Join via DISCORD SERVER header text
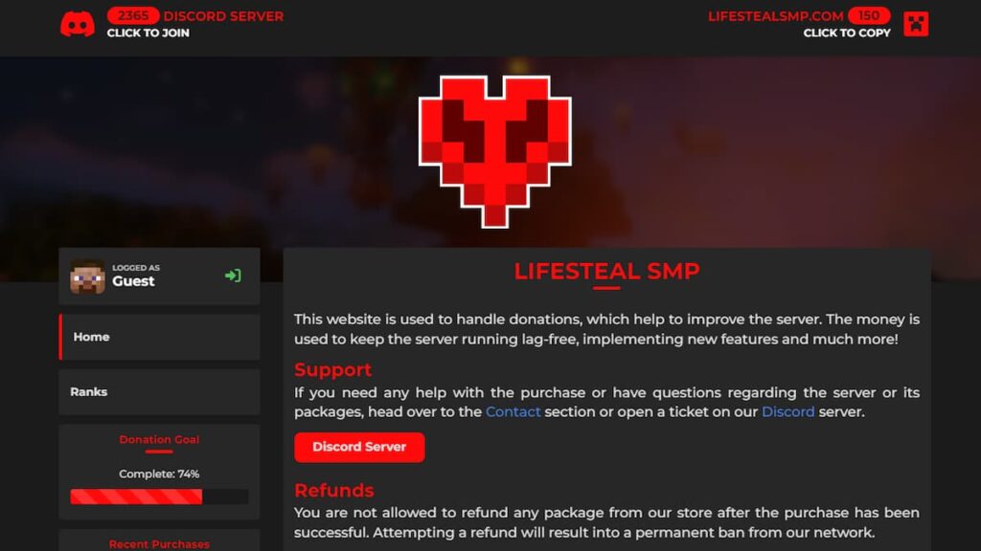 tap(223, 16)
